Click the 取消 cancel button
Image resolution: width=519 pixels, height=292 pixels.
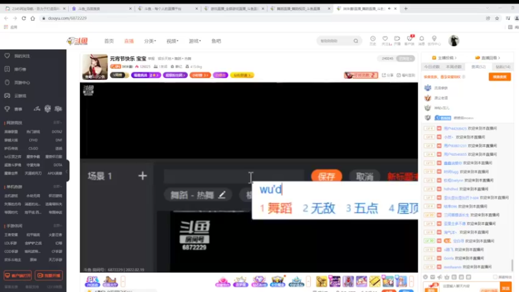coord(365,176)
